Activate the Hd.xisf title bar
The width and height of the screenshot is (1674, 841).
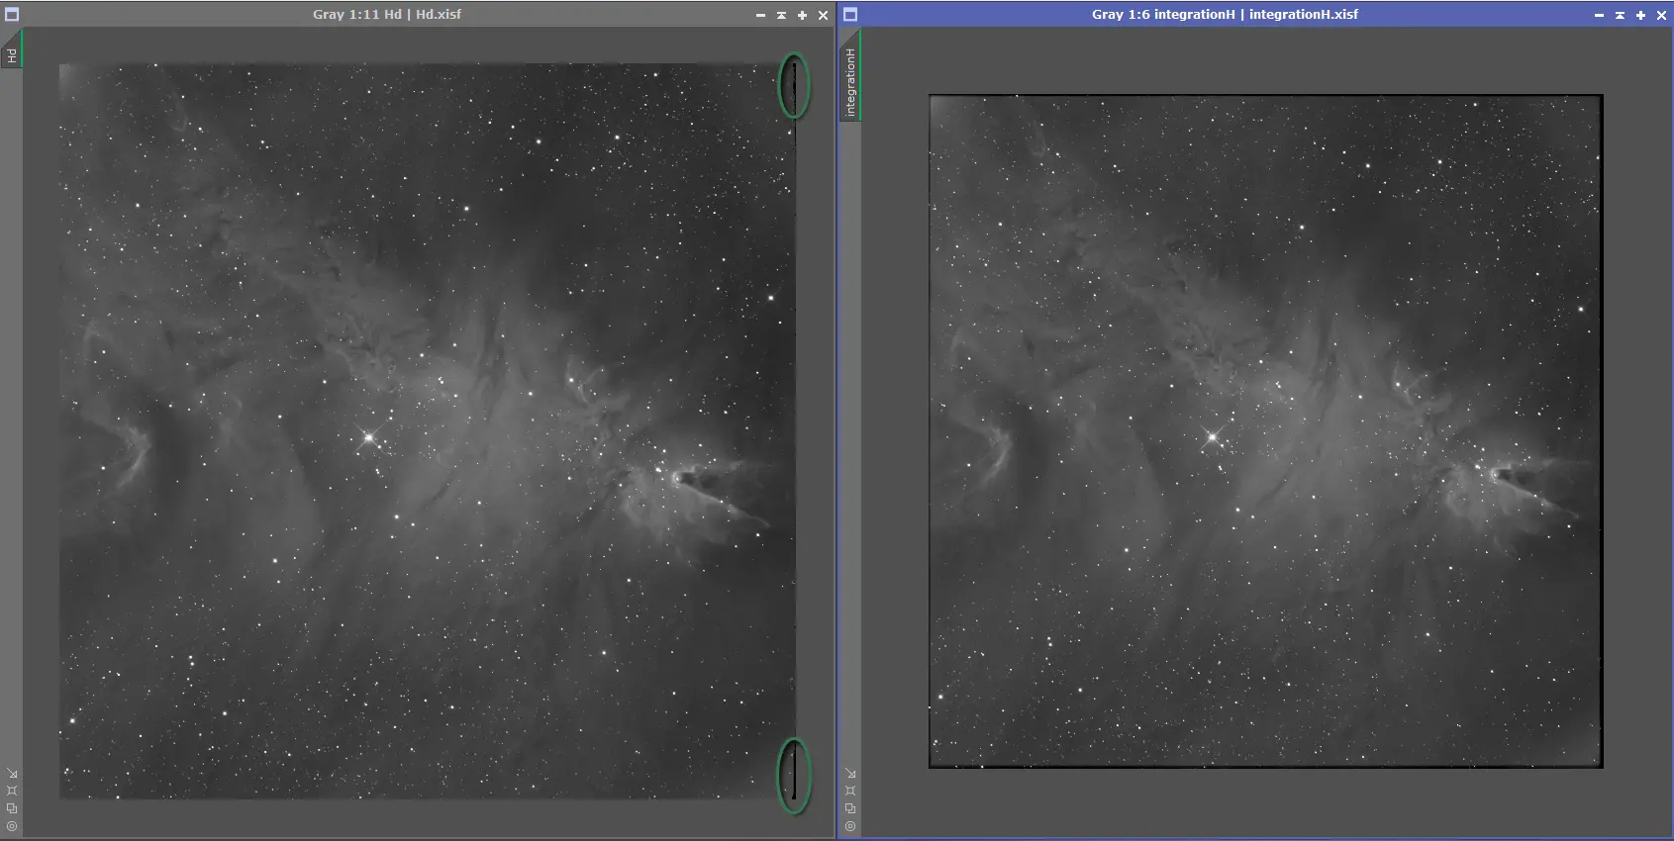tap(387, 14)
